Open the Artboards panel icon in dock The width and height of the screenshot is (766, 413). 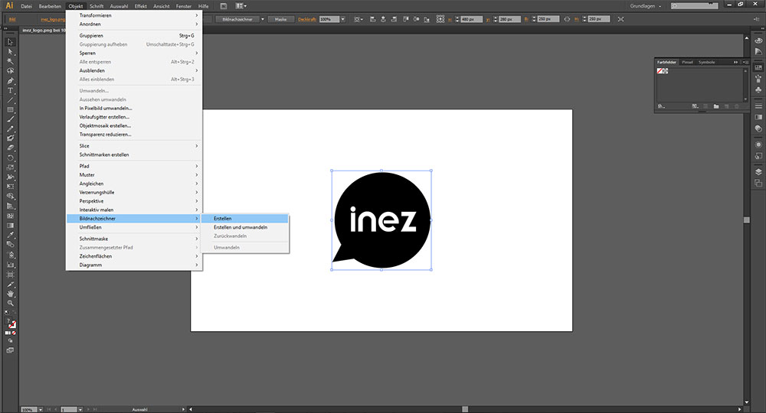tap(758, 184)
